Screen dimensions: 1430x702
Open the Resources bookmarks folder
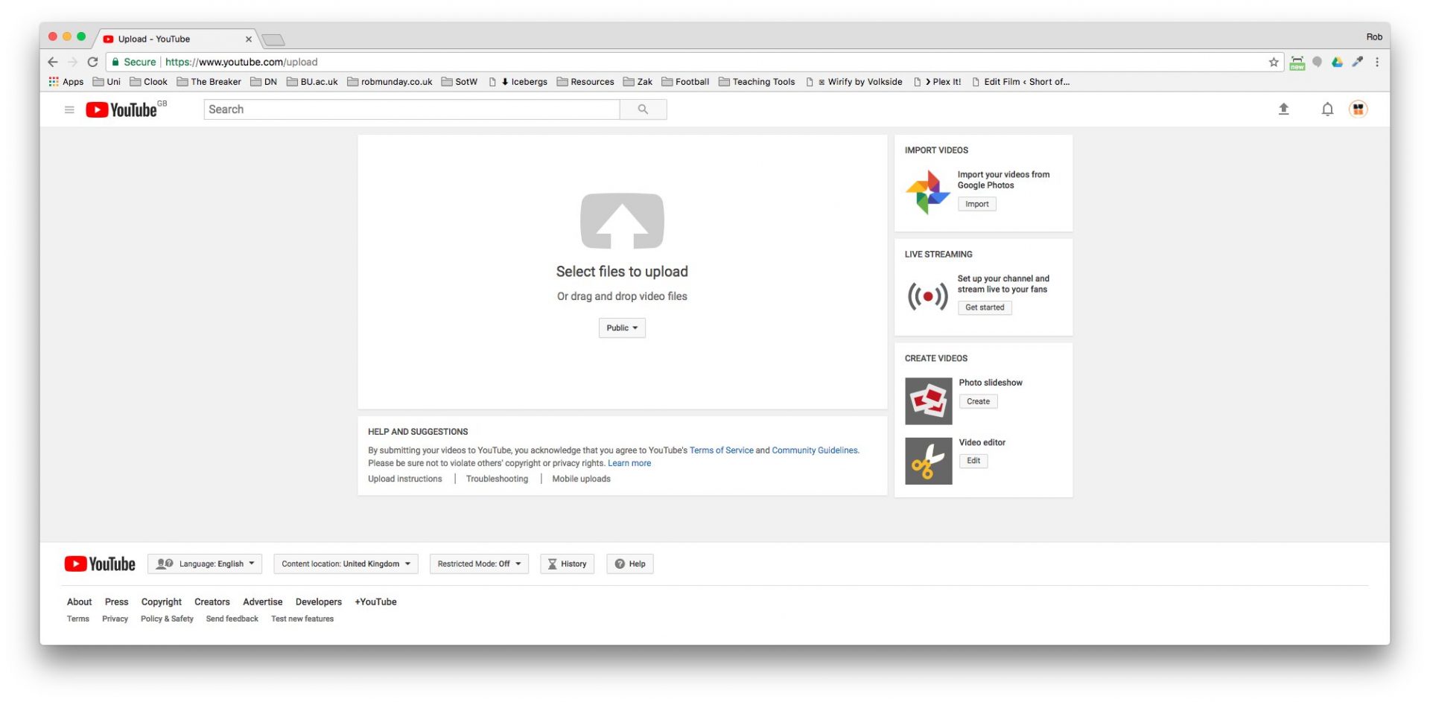click(x=585, y=82)
